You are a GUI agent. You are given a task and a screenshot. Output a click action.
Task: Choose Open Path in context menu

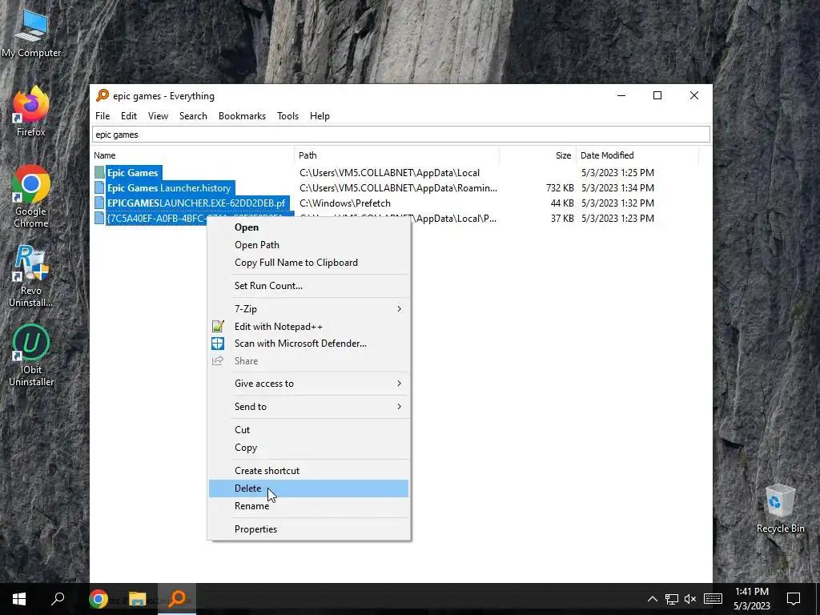point(308,245)
